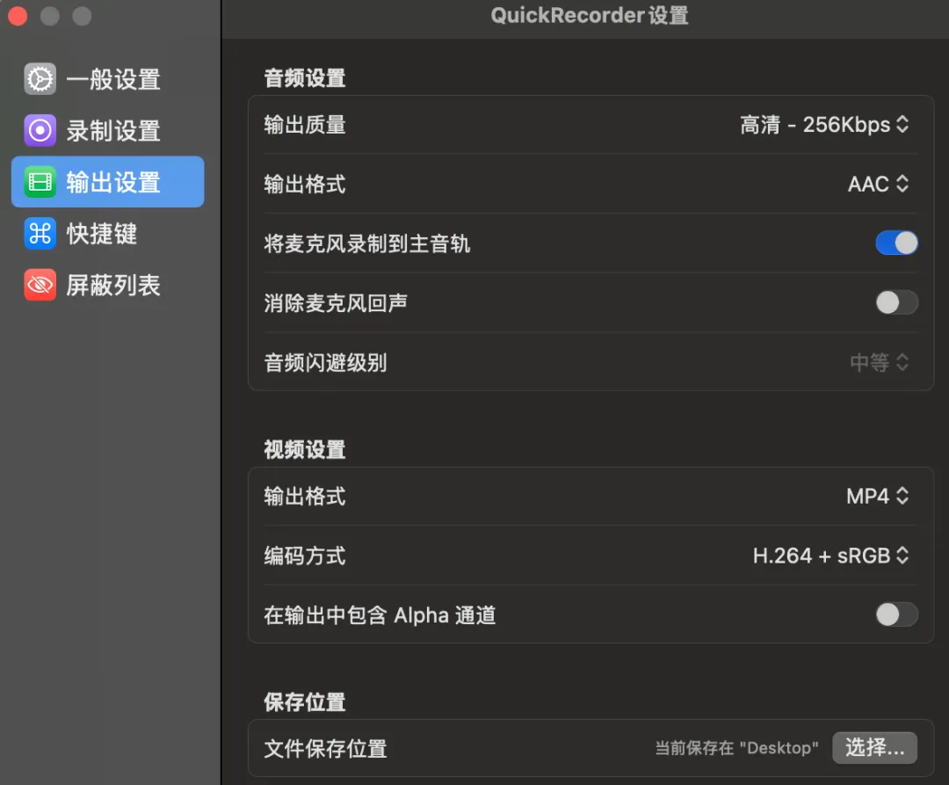
Task: Go to the 快捷键 section
Action: click(108, 233)
